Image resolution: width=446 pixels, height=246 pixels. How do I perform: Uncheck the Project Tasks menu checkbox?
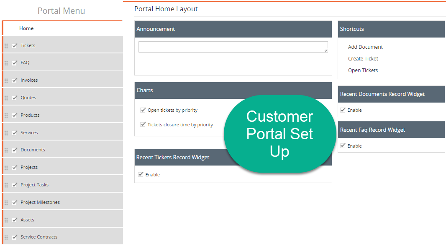[15, 185]
